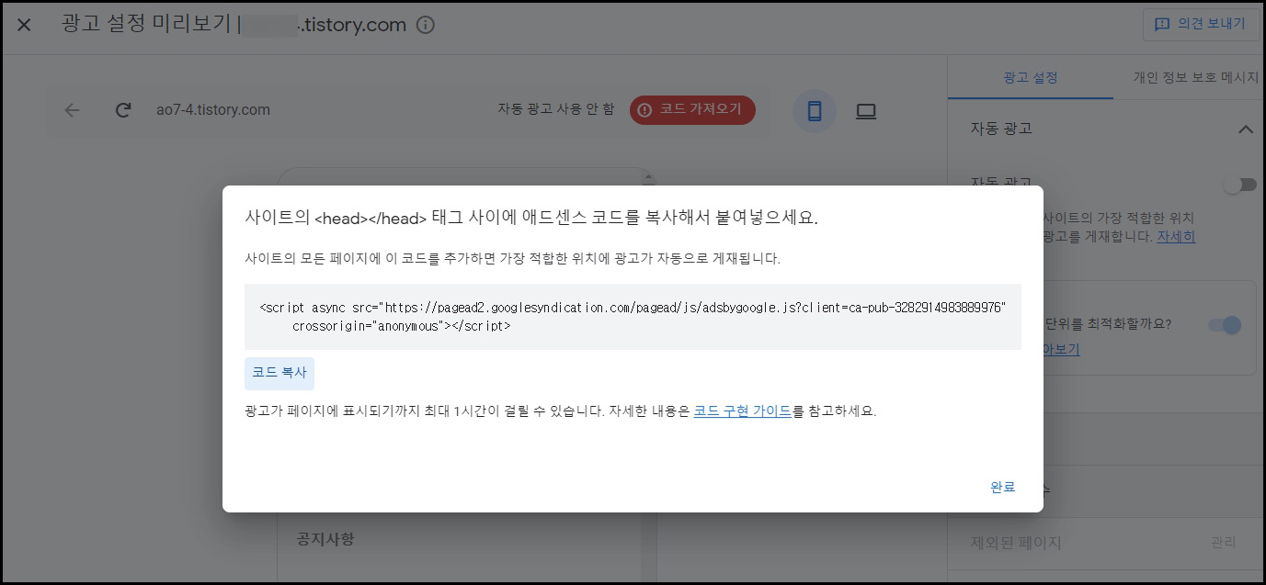
Task: Open the 코드 구현 가이드 link
Action: (x=743, y=411)
